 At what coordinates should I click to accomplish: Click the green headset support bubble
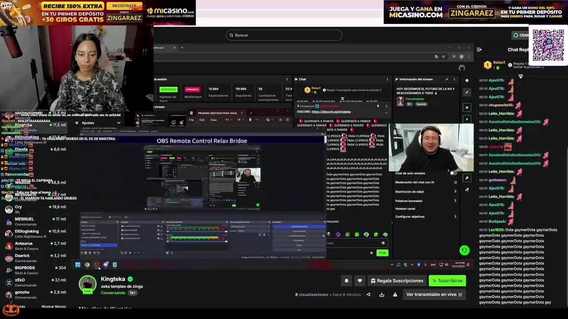[x=464, y=250]
